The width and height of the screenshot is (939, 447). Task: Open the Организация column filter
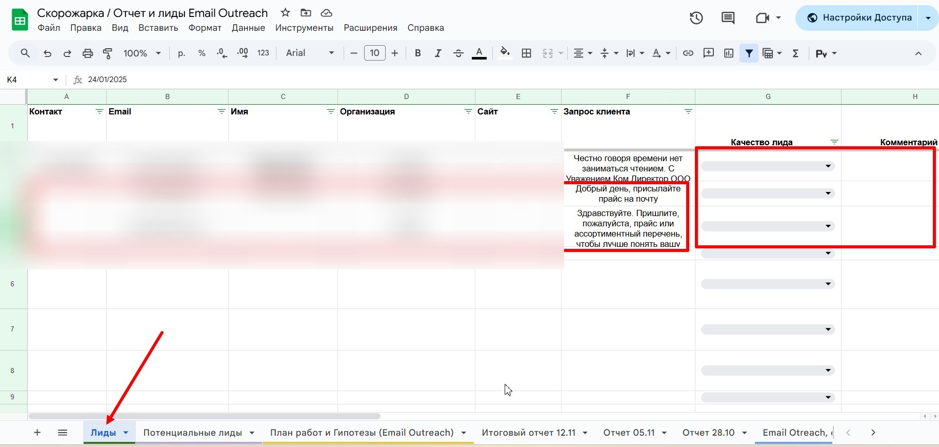pyautogui.click(x=468, y=111)
